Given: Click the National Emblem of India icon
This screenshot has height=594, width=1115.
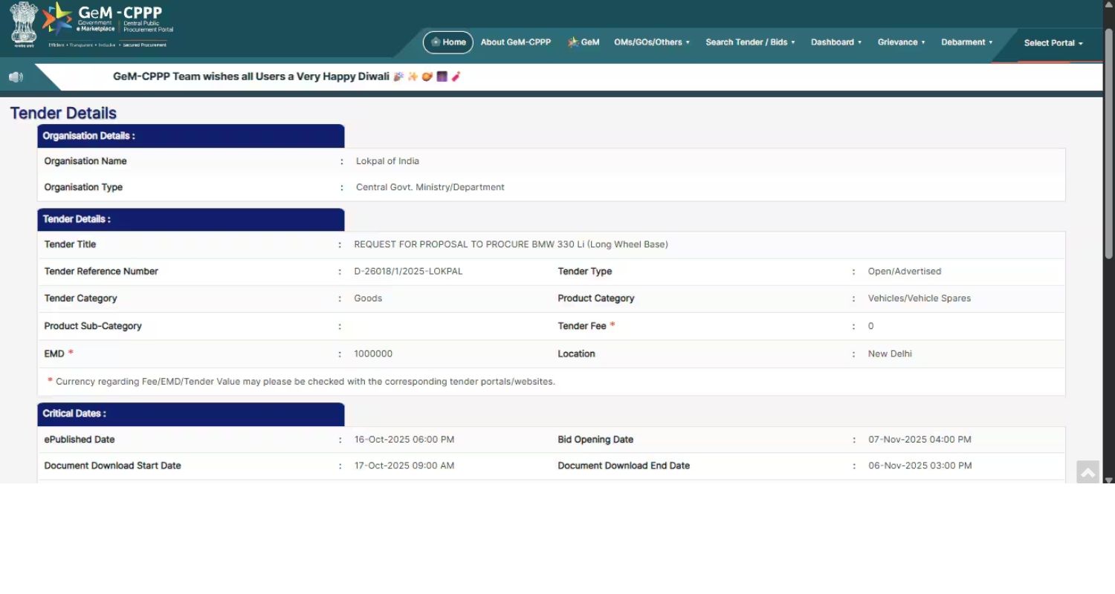Looking at the screenshot, I should coord(24,24).
